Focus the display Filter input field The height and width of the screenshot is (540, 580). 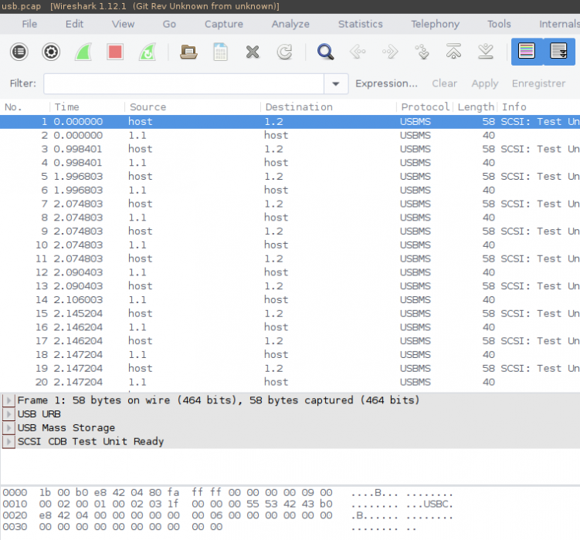[184, 84]
